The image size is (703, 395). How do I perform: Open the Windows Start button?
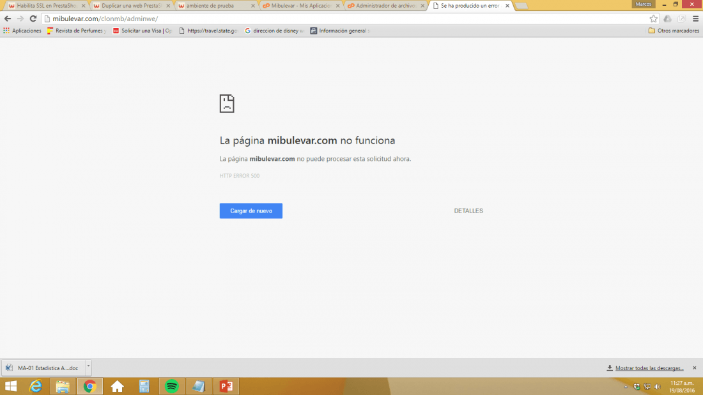[x=11, y=386]
